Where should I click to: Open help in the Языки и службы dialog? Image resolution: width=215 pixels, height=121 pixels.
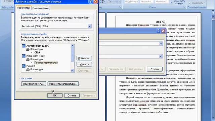[90, 2]
